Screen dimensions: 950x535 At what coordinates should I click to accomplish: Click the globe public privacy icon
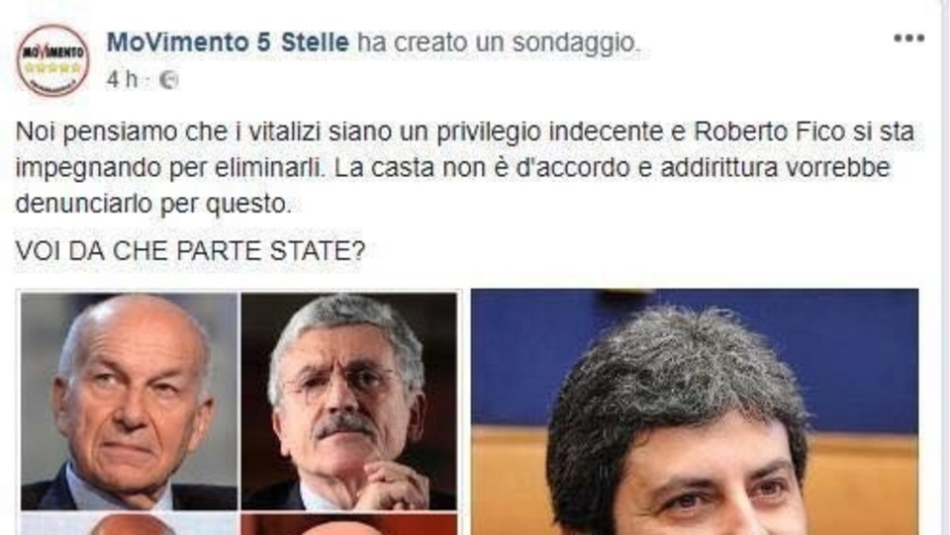click(x=168, y=80)
